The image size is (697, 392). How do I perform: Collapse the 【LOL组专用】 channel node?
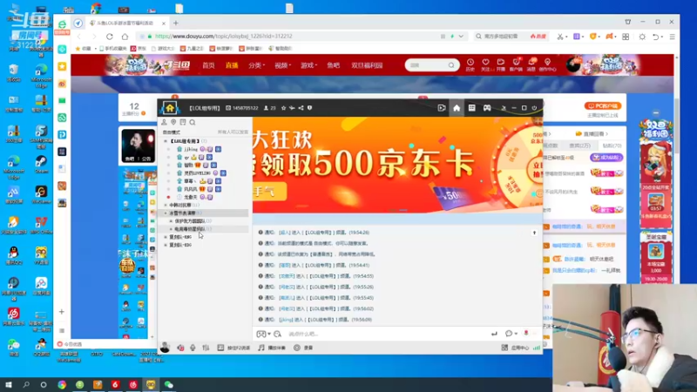tap(166, 141)
